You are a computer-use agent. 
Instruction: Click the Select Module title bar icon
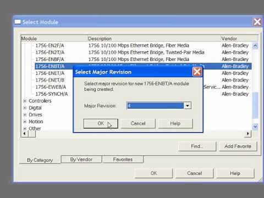[18, 22]
